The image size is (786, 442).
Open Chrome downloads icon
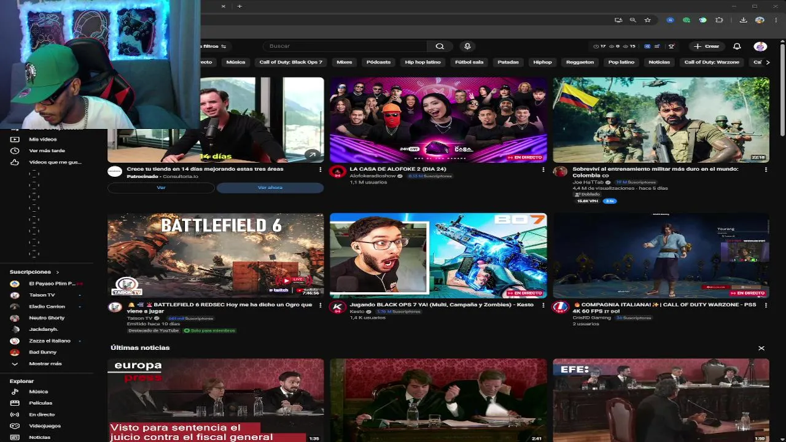point(743,20)
